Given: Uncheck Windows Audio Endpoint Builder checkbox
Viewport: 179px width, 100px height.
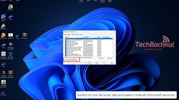Looking at the screenshot, I should (66, 50).
